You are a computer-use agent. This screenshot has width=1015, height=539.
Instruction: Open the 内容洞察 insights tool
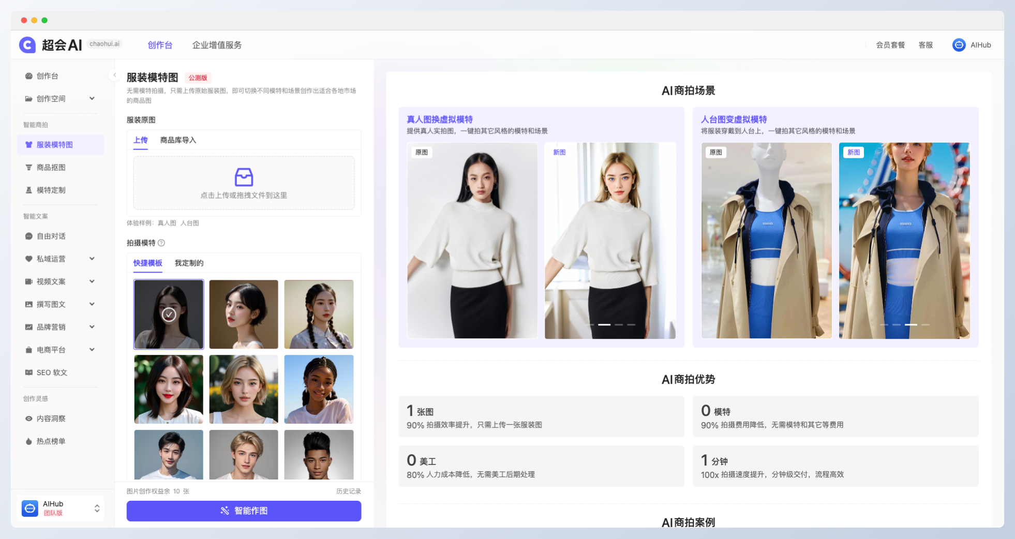pyautogui.click(x=52, y=418)
